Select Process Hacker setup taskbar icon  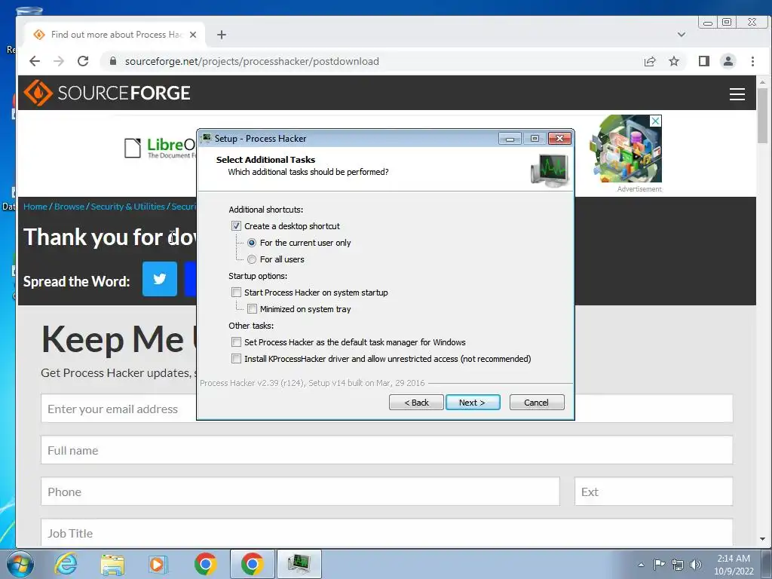(299, 564)
